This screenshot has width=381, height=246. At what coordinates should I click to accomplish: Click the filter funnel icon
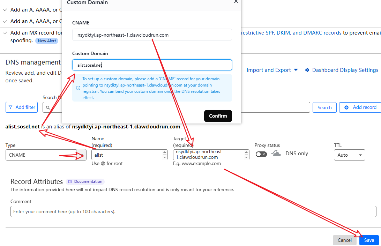click(10, 107)
